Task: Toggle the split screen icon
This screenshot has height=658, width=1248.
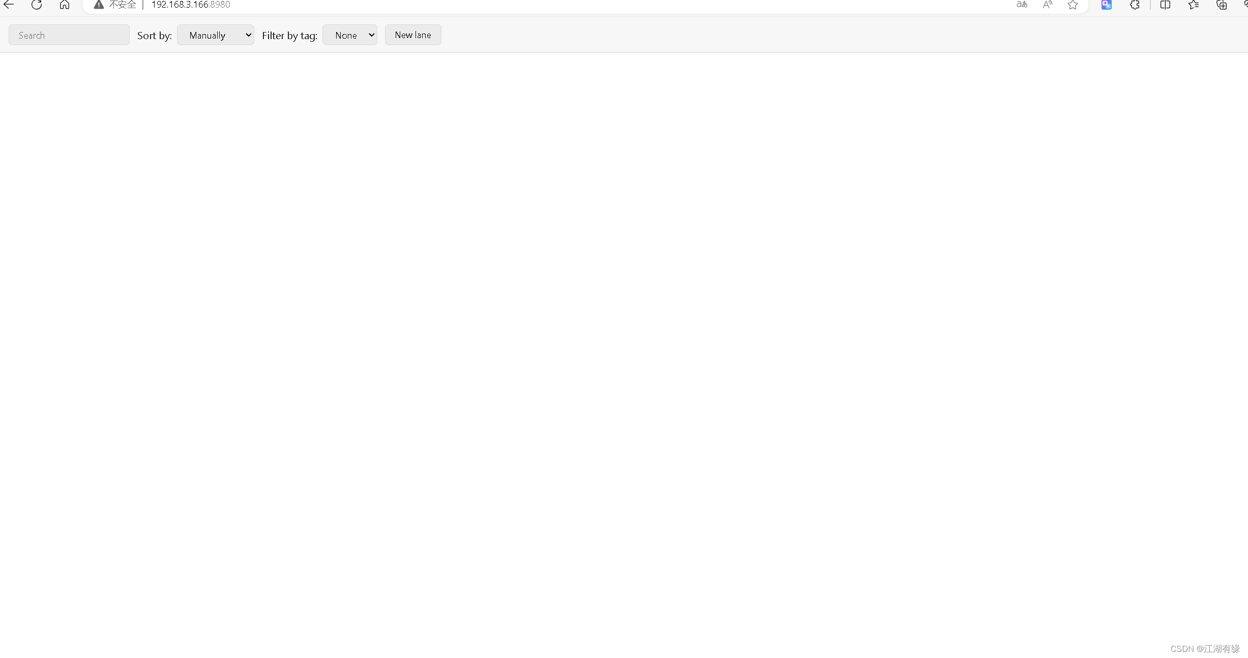Action: pyautogui.click(x=1165, y=5)
